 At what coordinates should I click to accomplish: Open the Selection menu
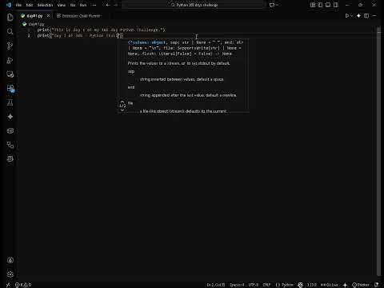pyautogui.click(x=45, y=5)
